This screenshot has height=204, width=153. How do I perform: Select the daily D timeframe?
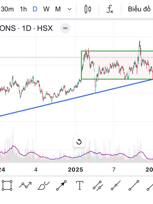coord(35,9)
